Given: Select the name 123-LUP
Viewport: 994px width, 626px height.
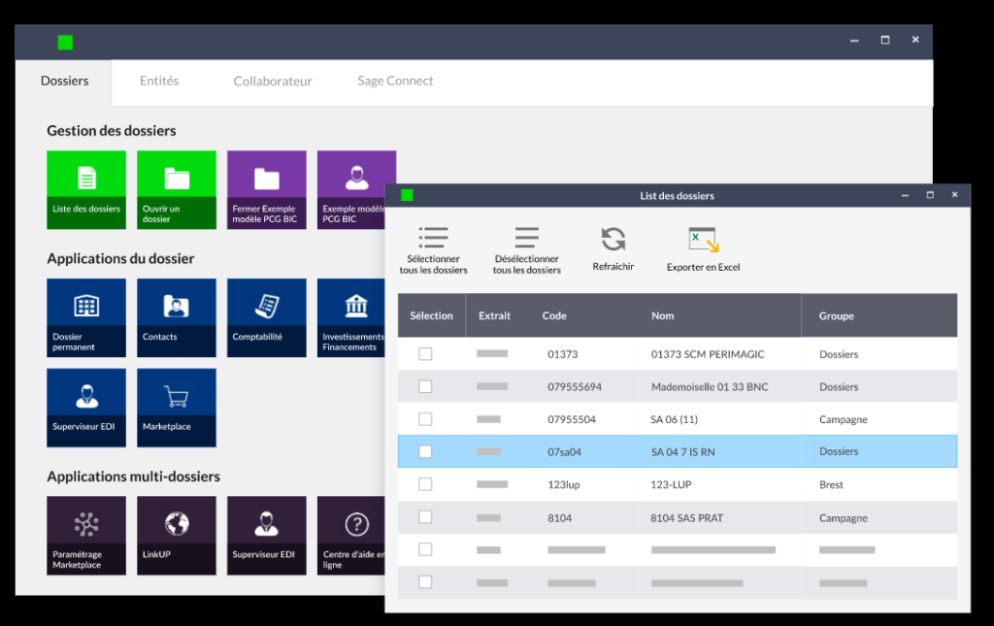Looking at the screenshot, I should click(671, 484).
